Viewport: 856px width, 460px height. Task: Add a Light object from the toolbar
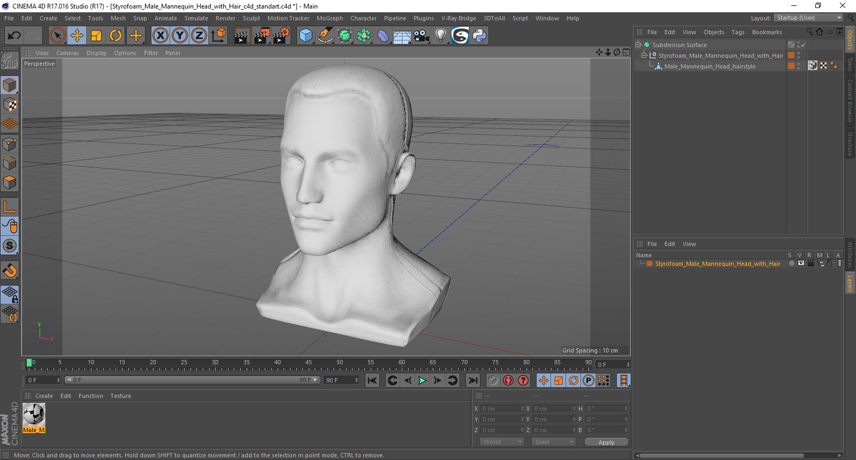[440, 36]
